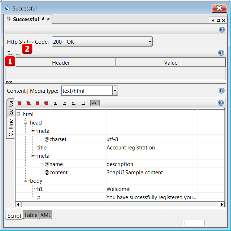Close the Successful window

click(x=219, y=8)
